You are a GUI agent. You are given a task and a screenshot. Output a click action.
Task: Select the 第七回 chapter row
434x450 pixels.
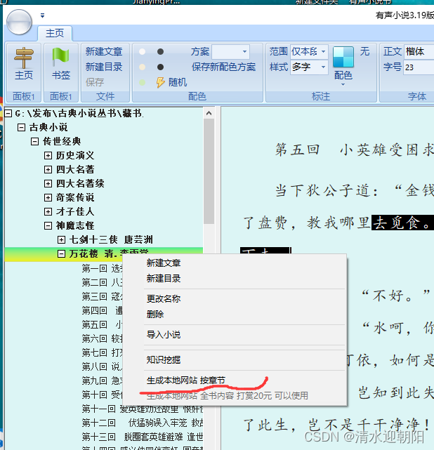pyautogui.click(x=102, y=352)
